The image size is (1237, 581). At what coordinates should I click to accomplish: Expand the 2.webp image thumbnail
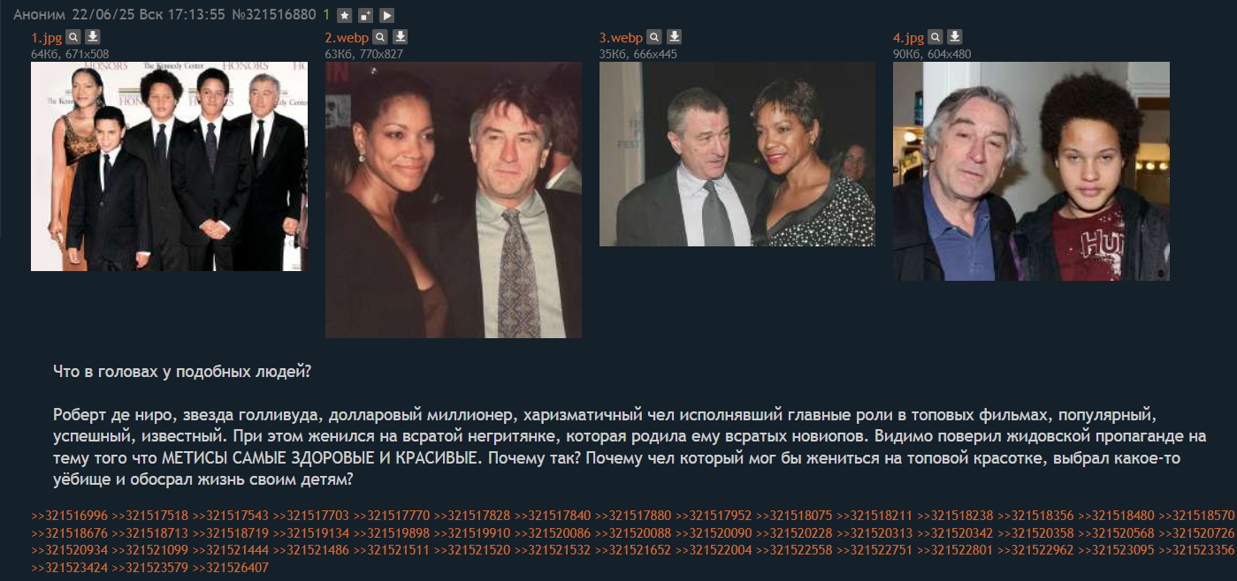(454, 200)
